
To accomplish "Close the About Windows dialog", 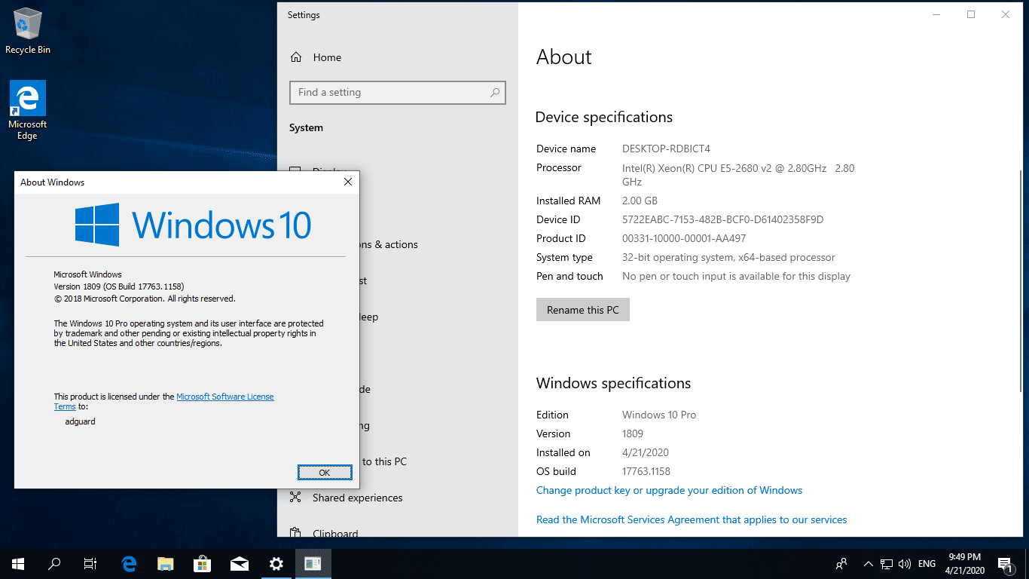I will click(x=347, y=182).
